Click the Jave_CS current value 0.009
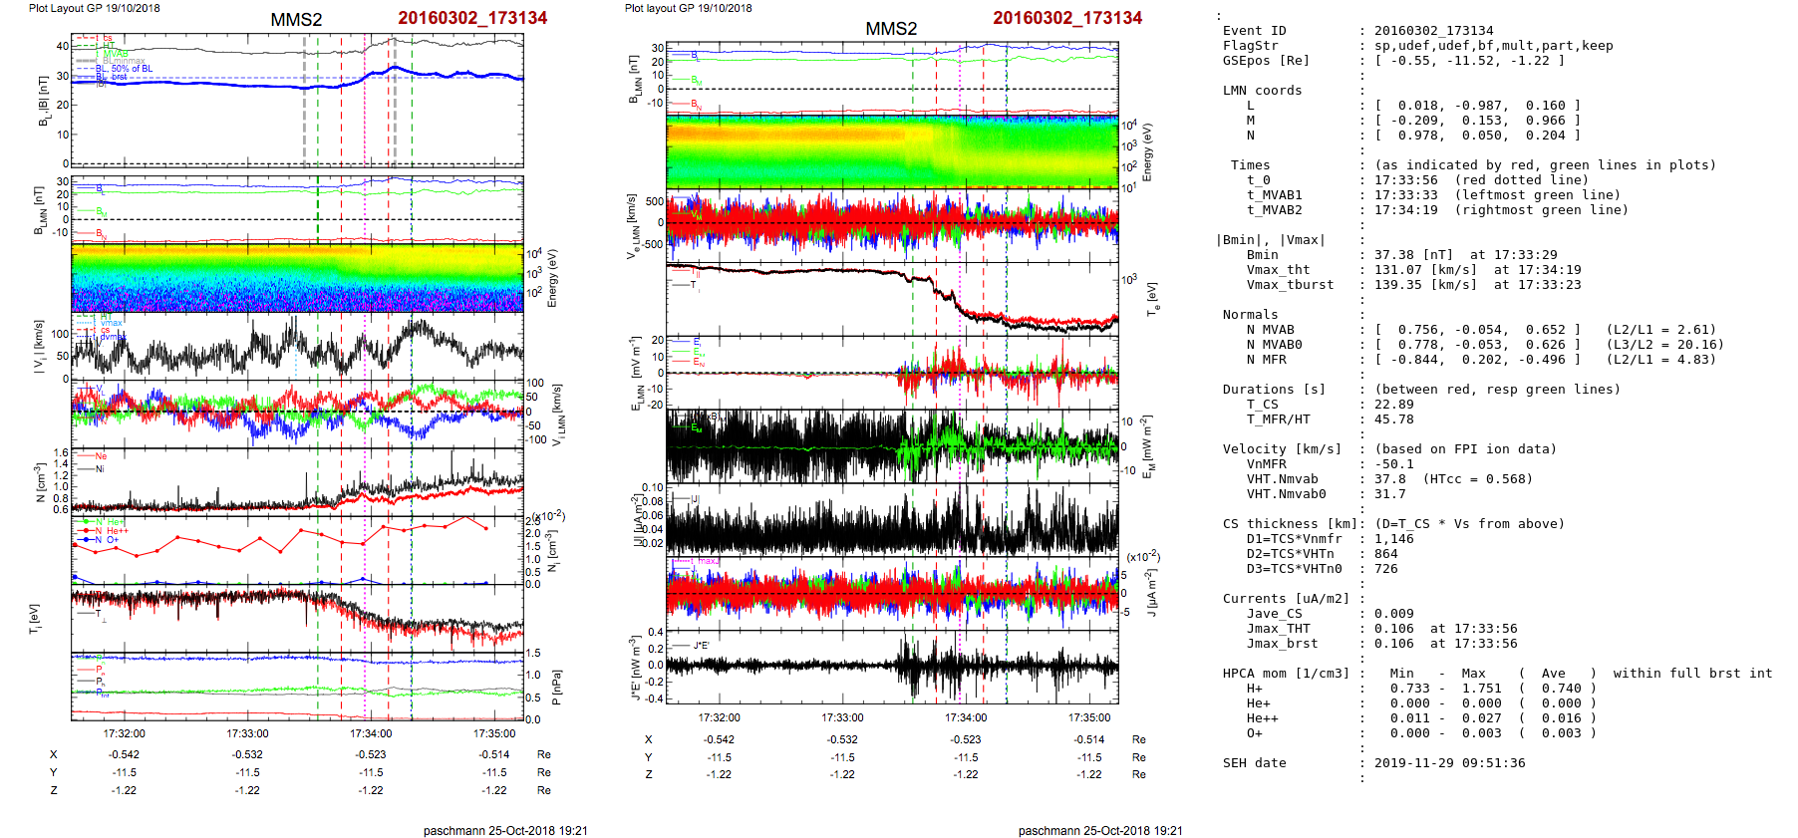This screenshot has width=1798, height=838. point(1393,614)
